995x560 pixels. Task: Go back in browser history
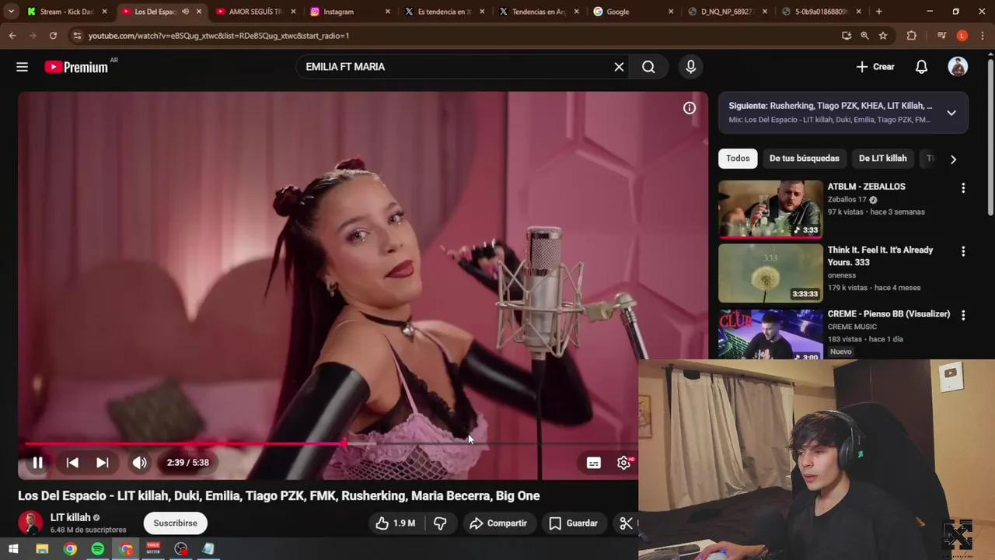pyautogui.click(x=12, y=36)
